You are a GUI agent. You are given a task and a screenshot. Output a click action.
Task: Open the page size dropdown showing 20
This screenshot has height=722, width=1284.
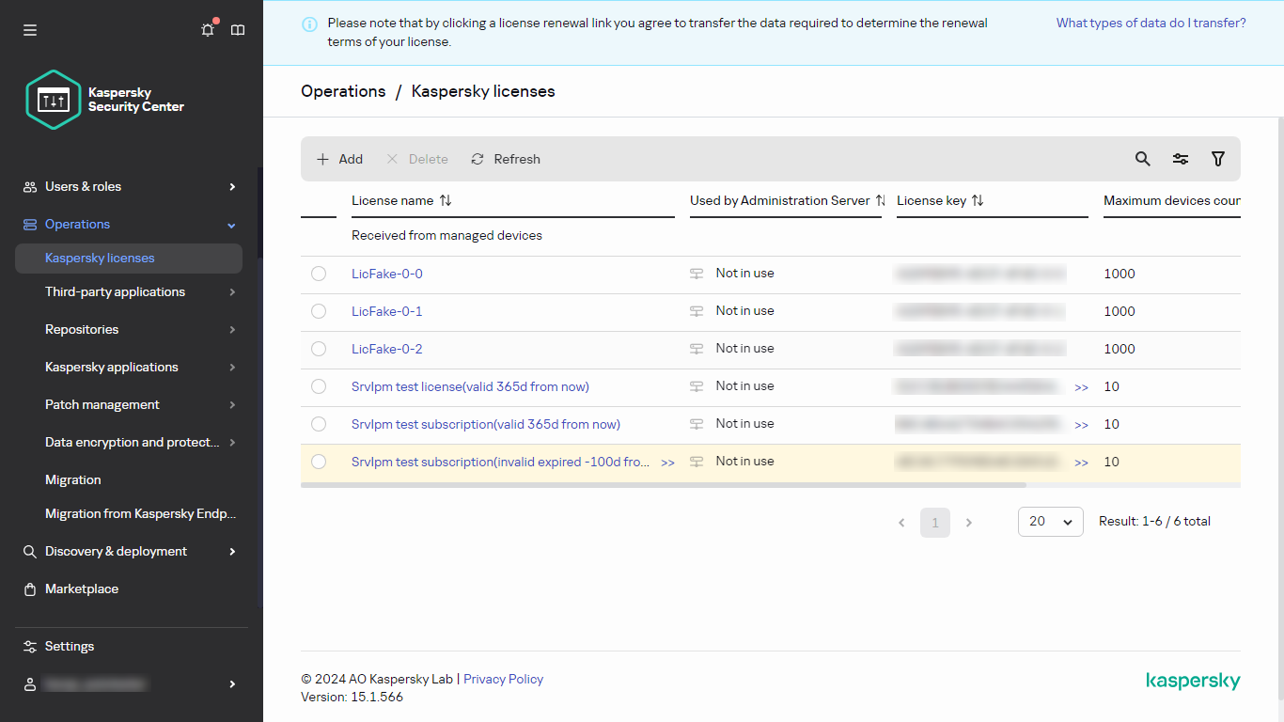click(x=1050, y=521)
